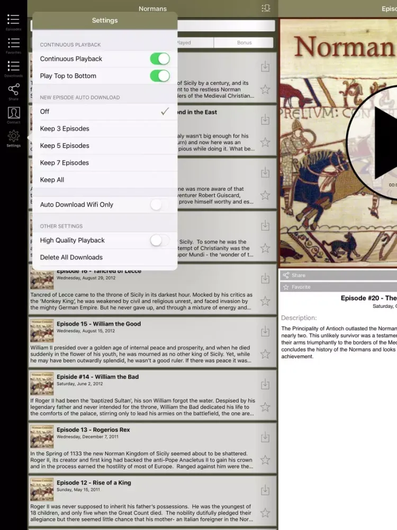Select Keep 7 Episodes option
The height and width of the screenshot is (530, 397).
tap(105, 163)
